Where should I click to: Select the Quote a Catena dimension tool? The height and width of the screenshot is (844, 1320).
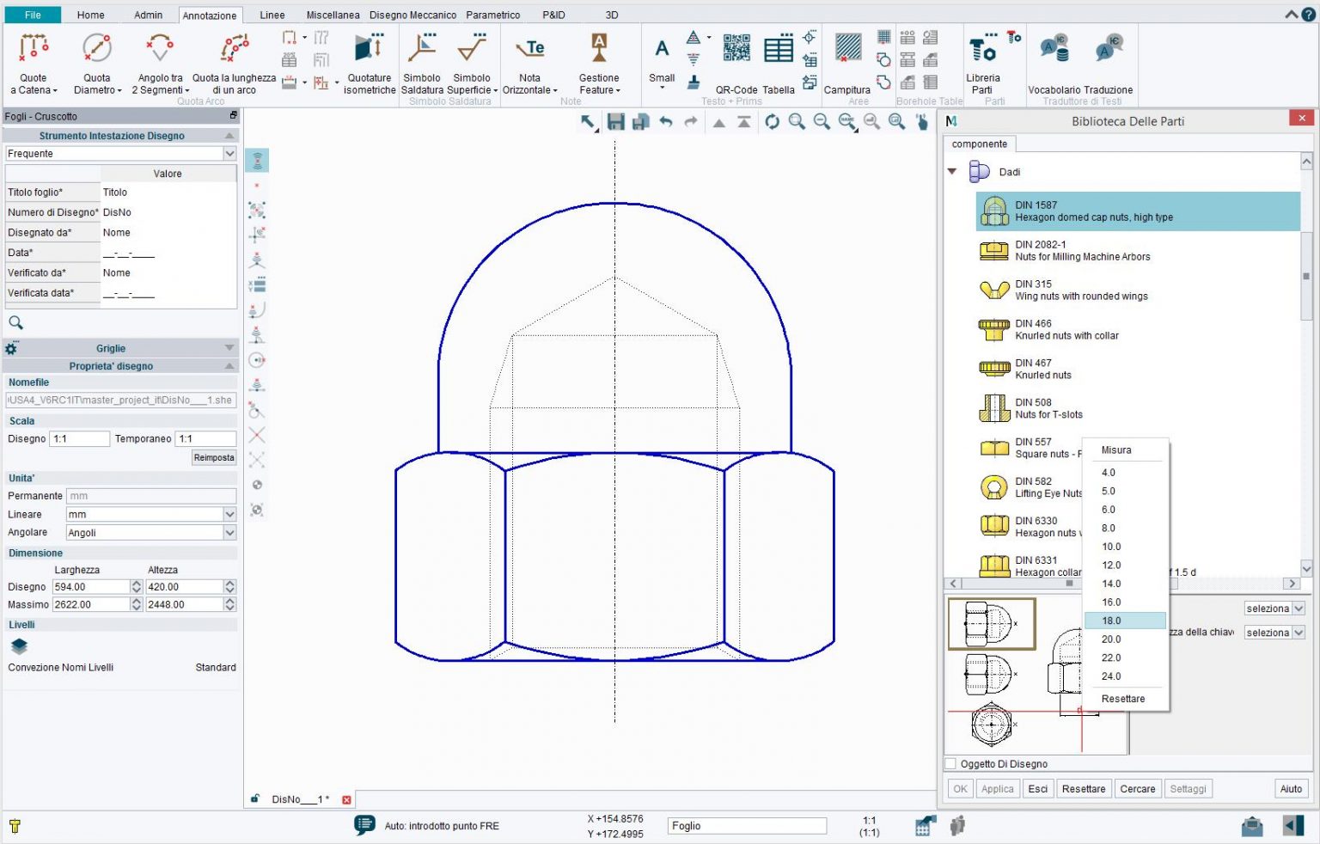[x=34, y=60]
